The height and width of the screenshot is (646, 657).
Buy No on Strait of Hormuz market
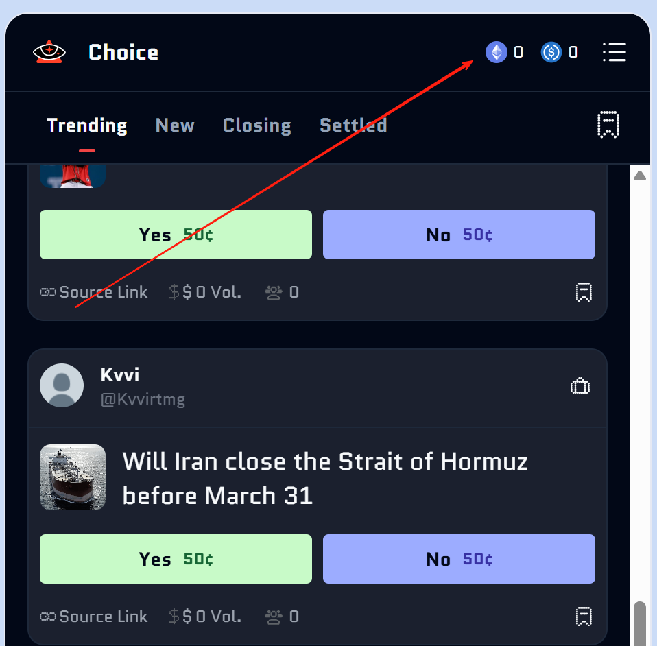click(459, 559)
